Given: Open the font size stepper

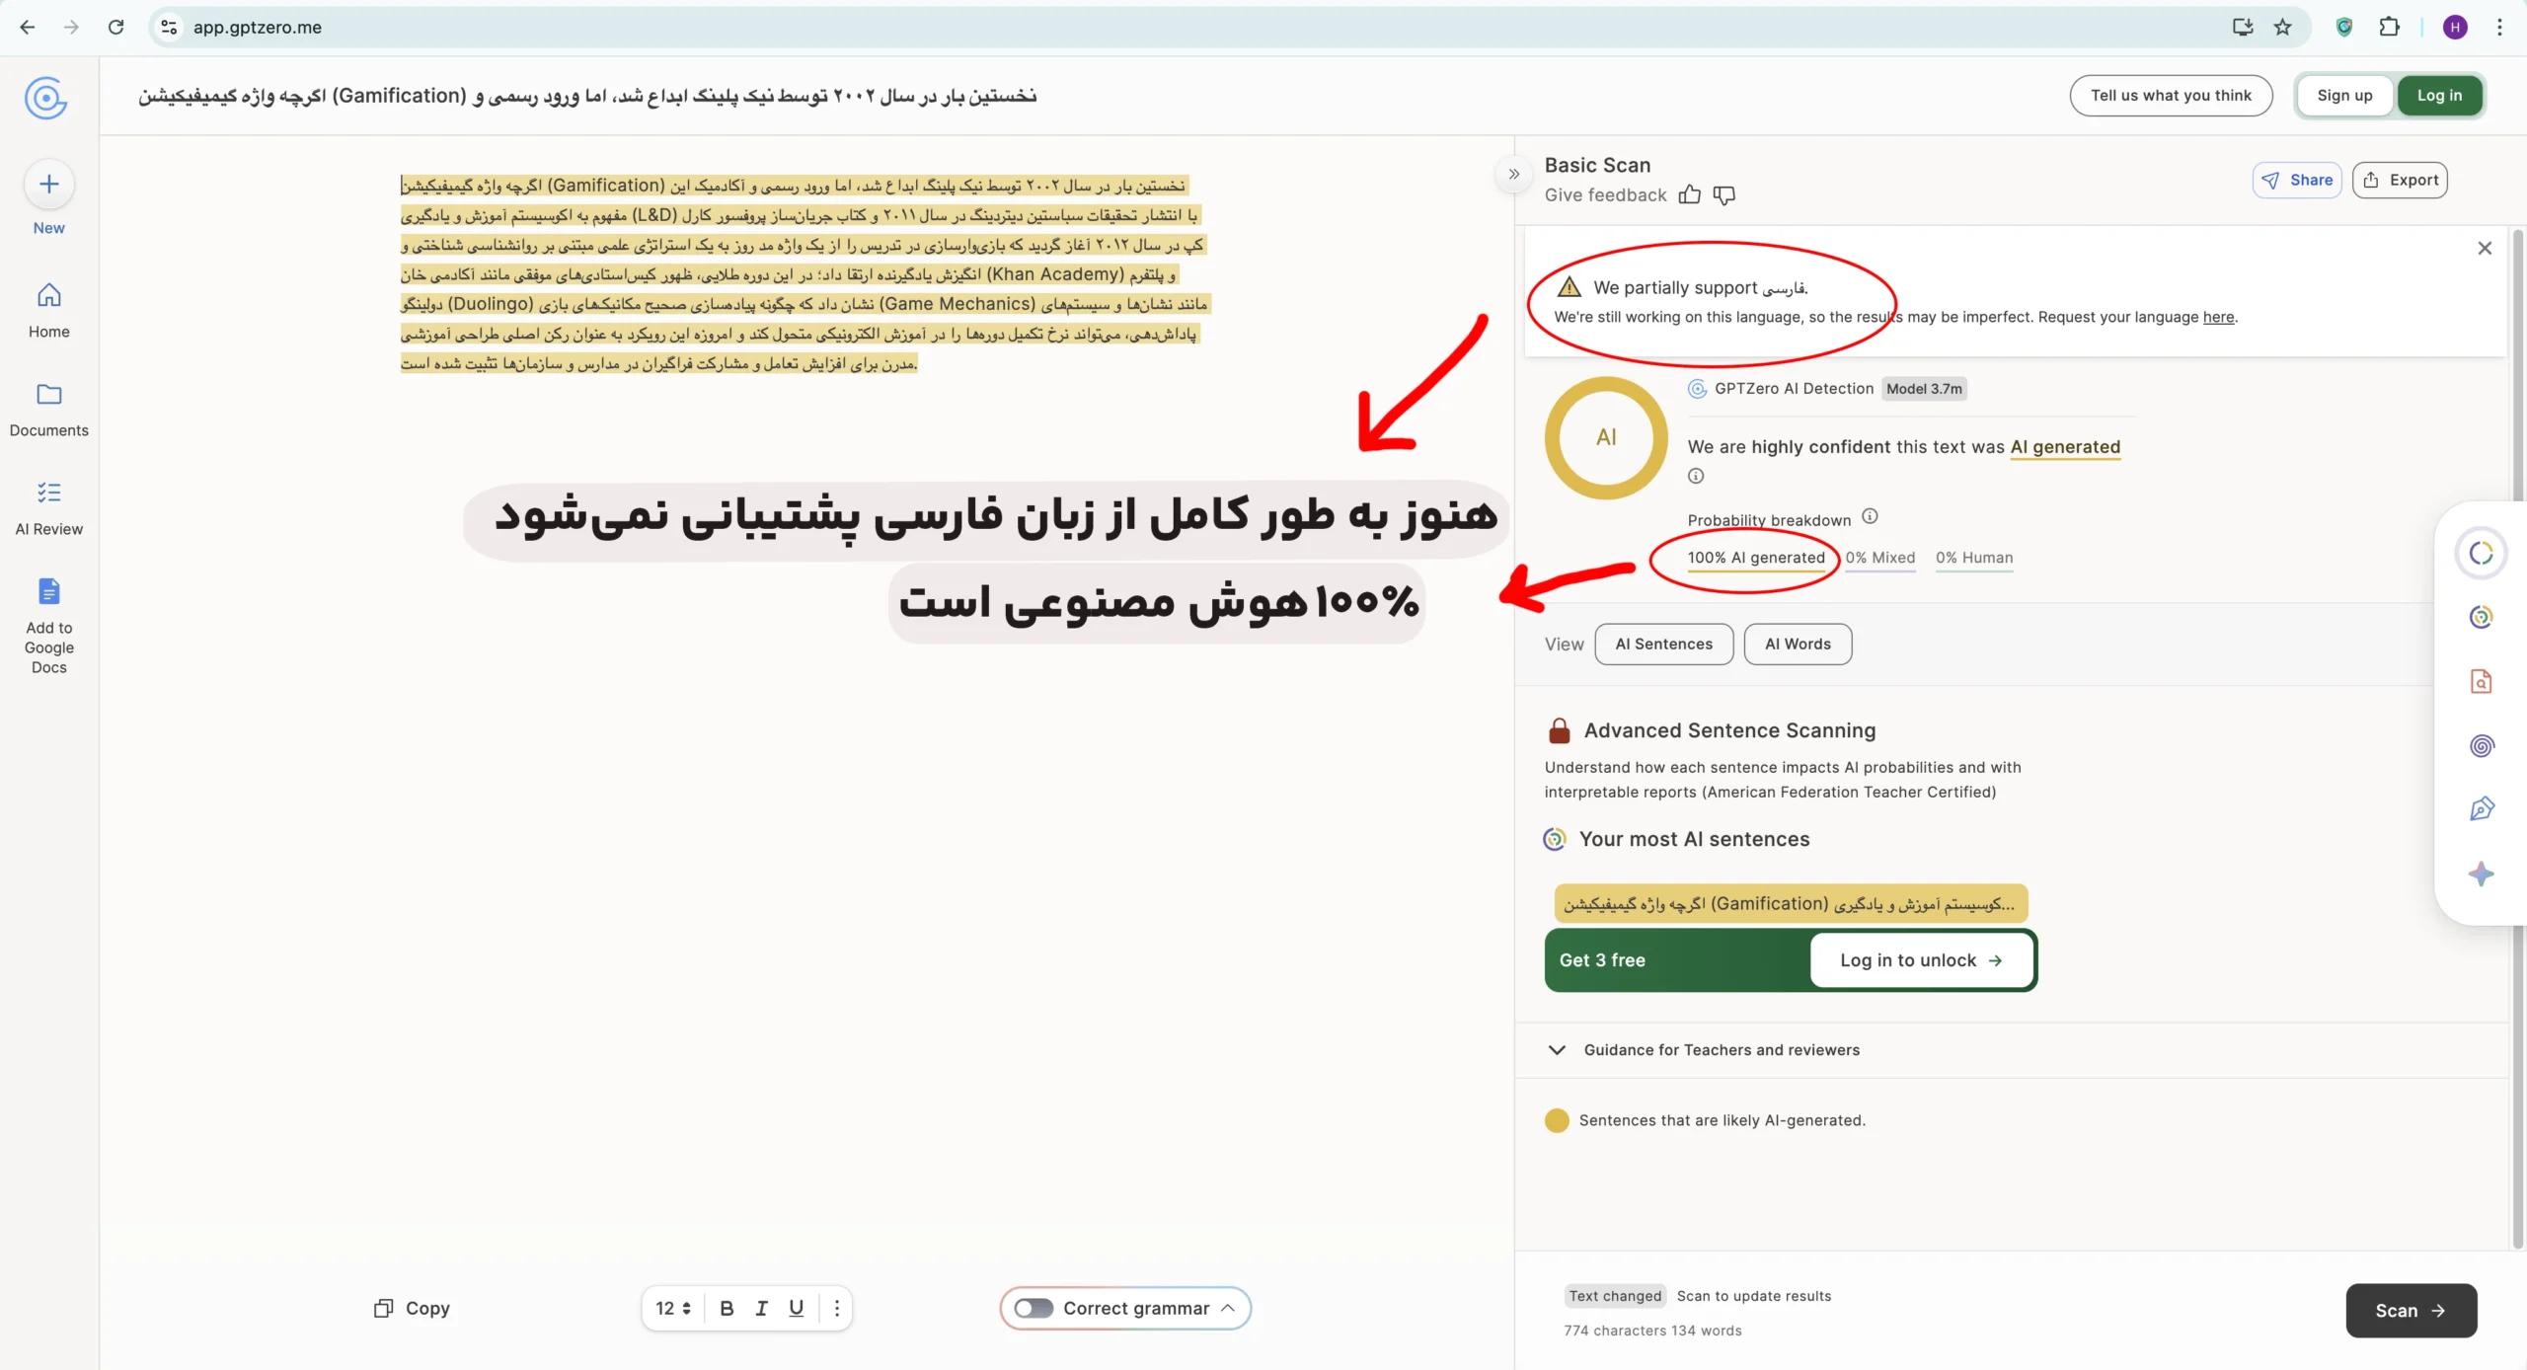Looking at the screenshot, I should pyautogui.click(x=673, y=1308).
